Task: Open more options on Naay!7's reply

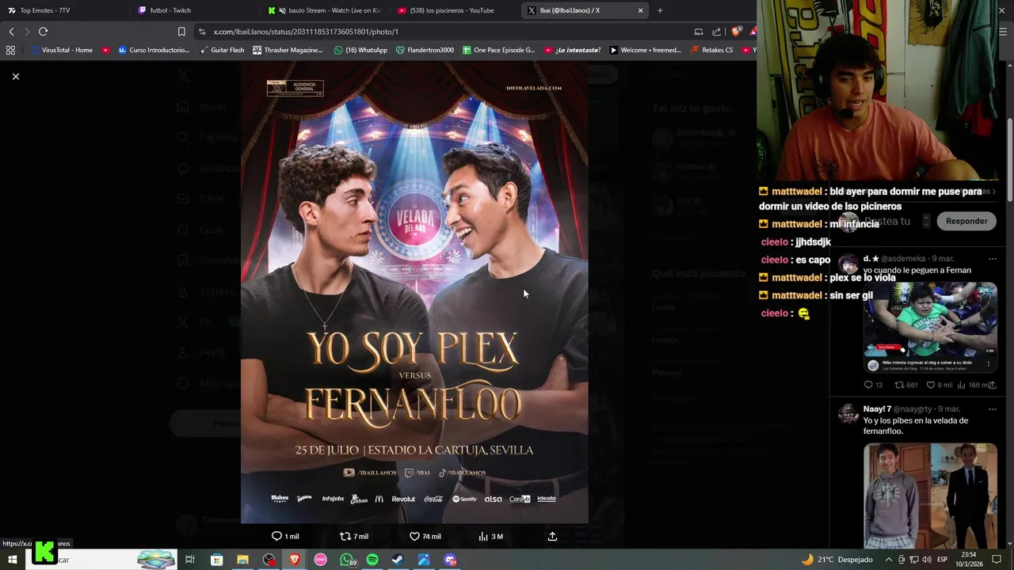Action: (x=992, y=409)
